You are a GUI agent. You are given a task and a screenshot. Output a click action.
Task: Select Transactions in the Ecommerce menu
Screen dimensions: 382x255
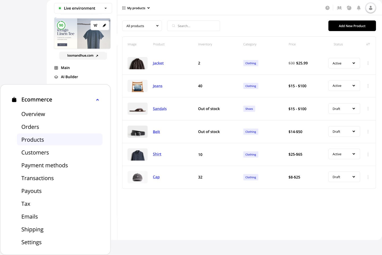click(37, 178)
